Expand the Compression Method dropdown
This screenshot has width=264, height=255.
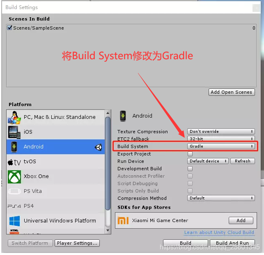tap(221, 198)
